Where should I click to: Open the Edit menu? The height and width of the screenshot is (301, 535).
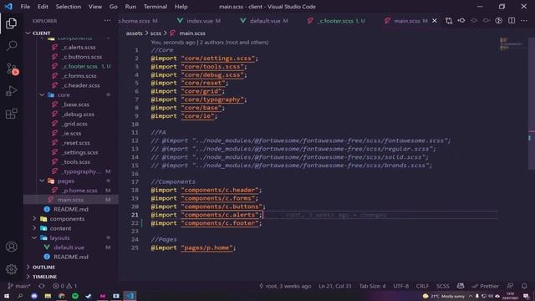(x=43, y=7)
